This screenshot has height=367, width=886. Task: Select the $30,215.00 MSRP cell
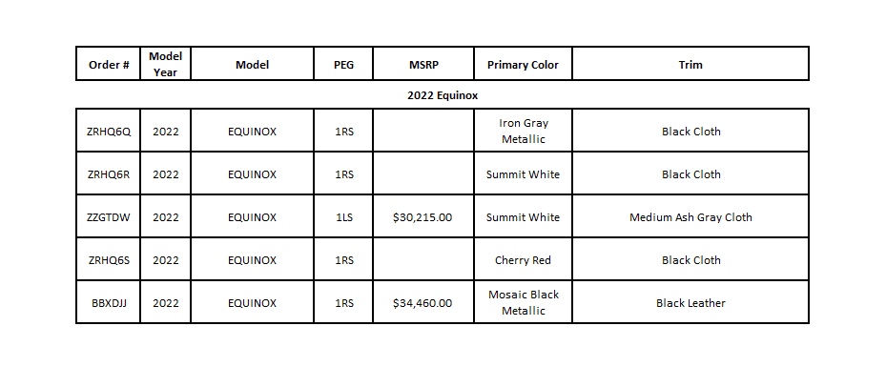tap(423, 216)
